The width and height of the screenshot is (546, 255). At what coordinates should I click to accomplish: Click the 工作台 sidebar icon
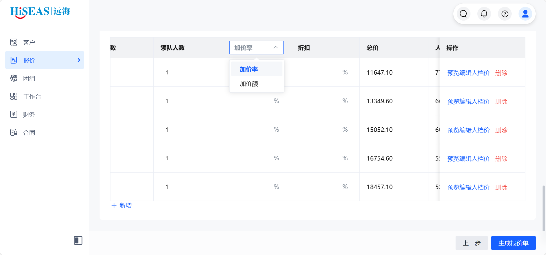click(14, 96)
